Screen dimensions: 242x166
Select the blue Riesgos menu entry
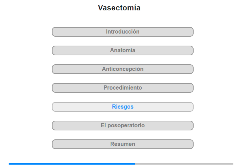(x=123, y=107)
